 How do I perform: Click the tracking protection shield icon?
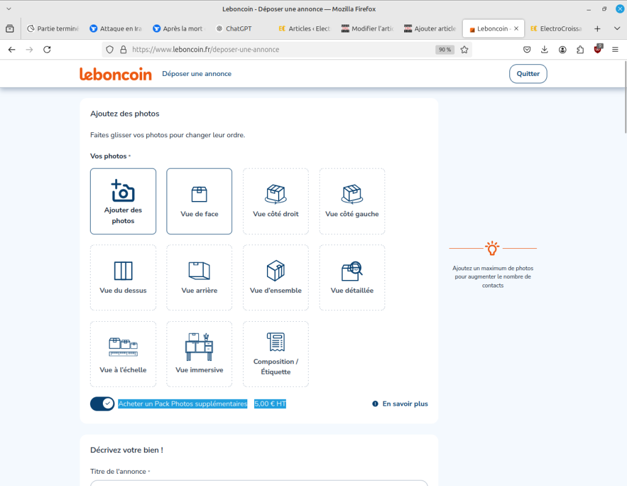tap(110, 50)
